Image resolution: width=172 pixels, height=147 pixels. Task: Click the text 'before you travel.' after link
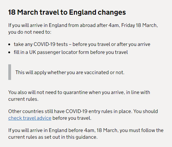coord(72,118)
